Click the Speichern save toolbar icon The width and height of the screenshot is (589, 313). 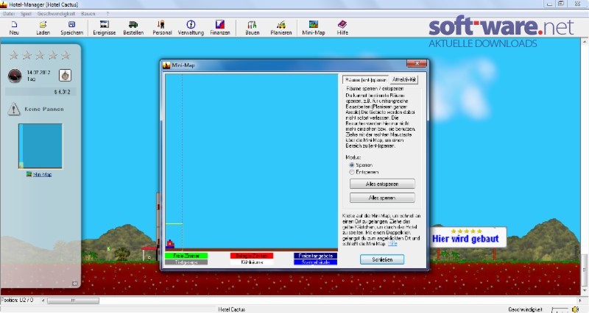71,25
